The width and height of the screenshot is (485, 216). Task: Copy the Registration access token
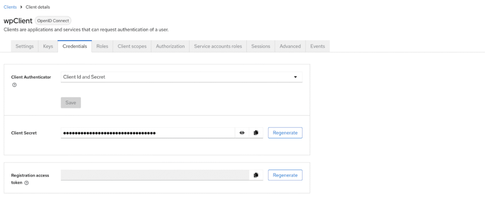(256, 175)
